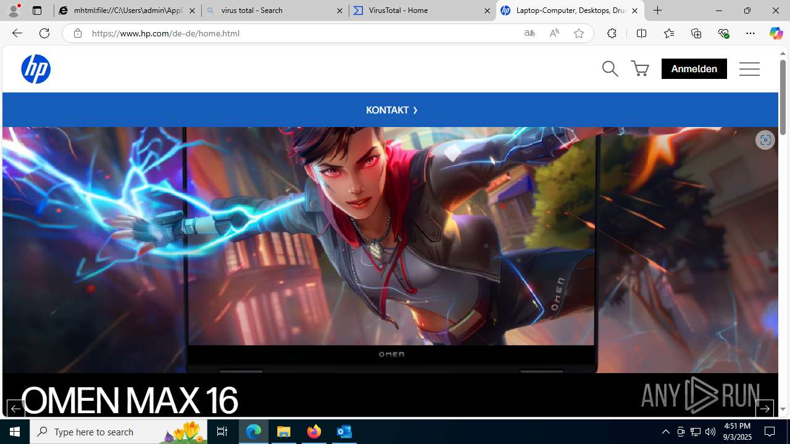
Task: Open Extensions puzzle icon
Action: 612,33
